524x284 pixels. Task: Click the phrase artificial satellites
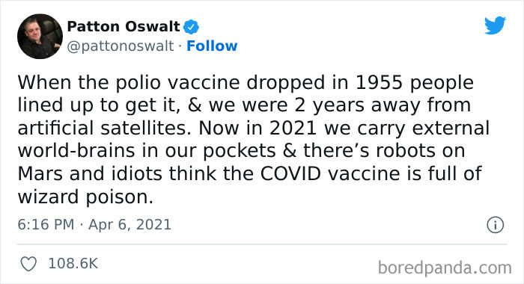point(105,128)
